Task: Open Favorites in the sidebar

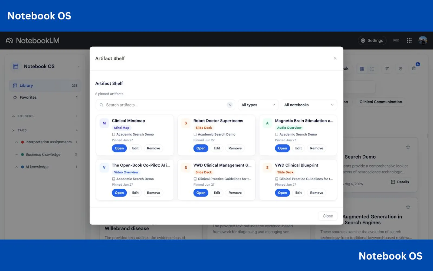Action: [x=45, y=98]
